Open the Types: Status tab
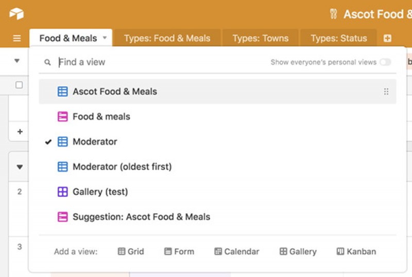This screenshot has height=277, width=412. coord(338,39)
